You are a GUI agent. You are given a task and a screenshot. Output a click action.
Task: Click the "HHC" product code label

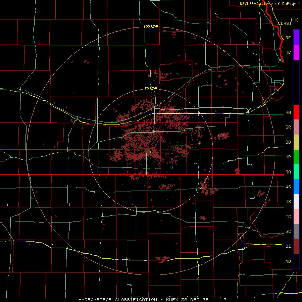click(295, 20)
